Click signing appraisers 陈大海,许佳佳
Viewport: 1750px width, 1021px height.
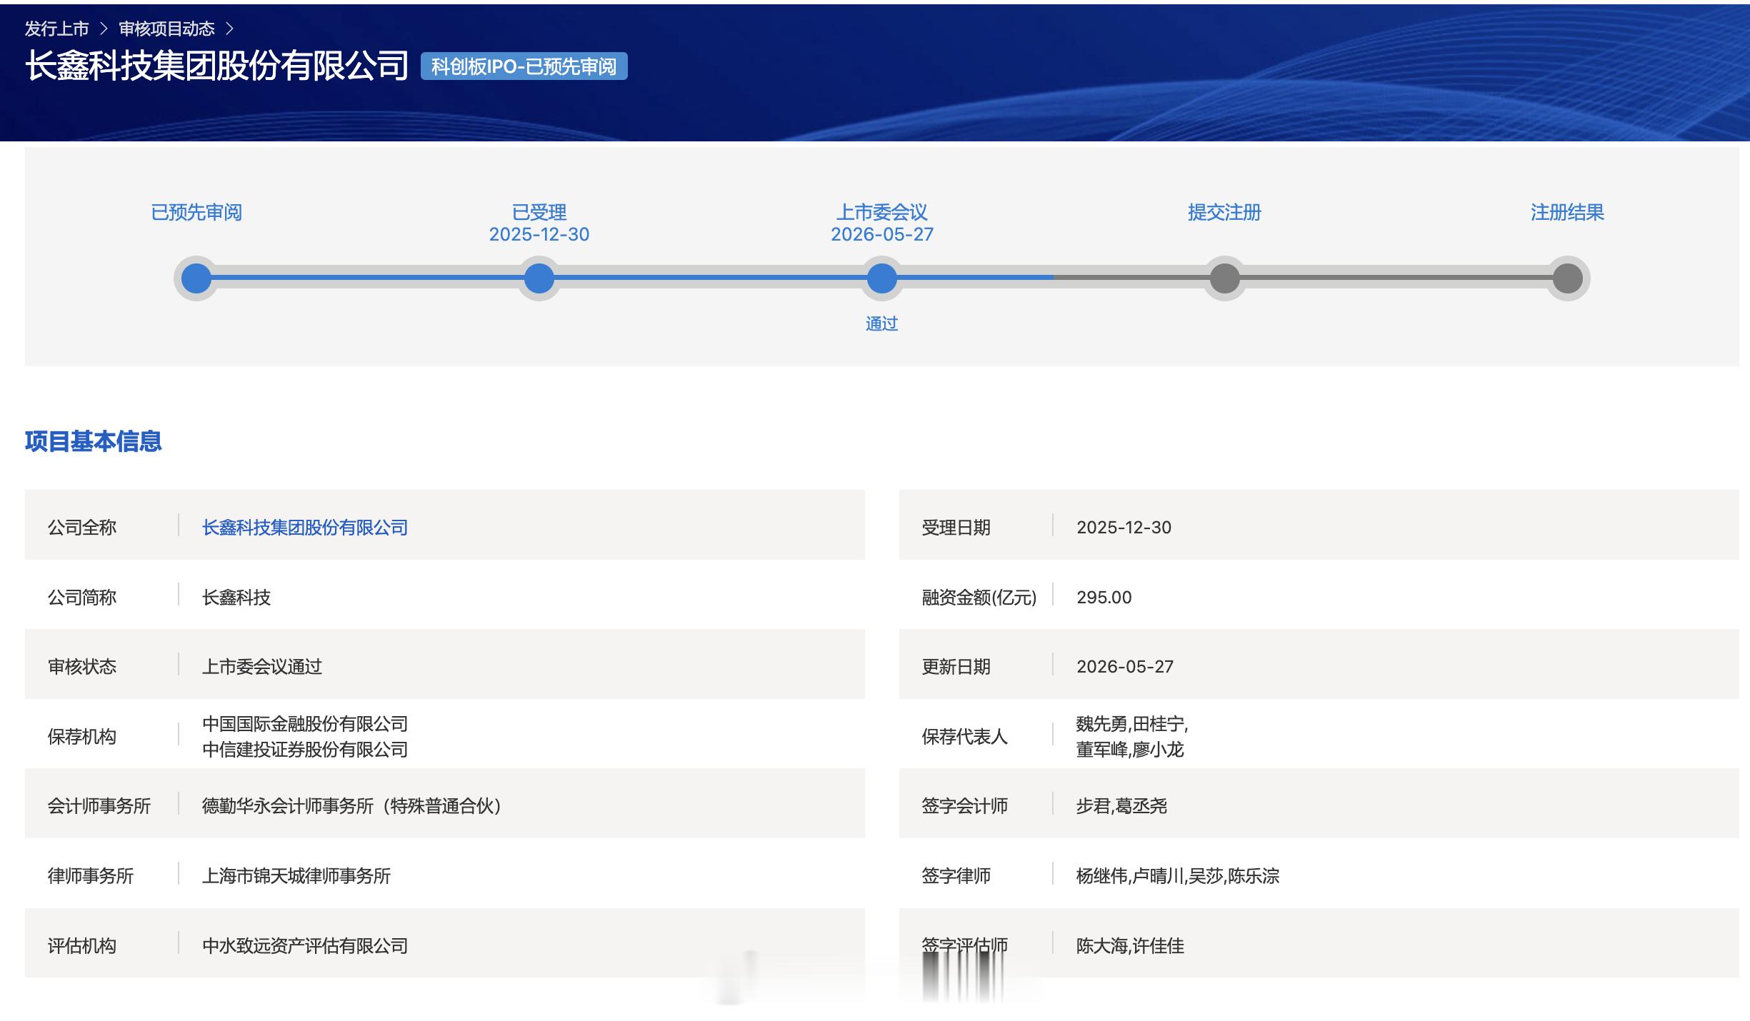[x=1130, y=946]
